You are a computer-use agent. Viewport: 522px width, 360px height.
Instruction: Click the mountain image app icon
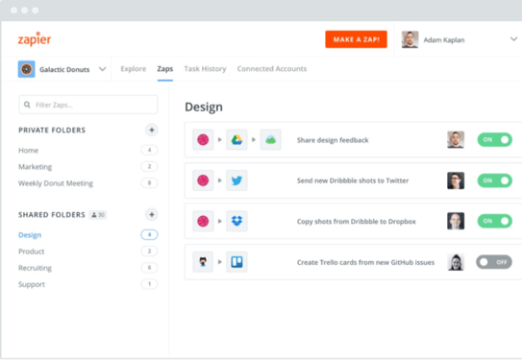[x=271, y=139]
